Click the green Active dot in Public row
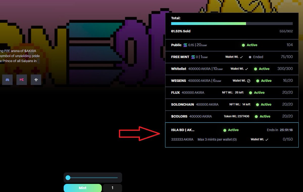 tap(243, 45)
